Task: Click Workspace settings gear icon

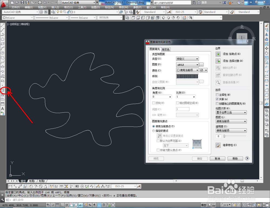Action: coord(41,12)
